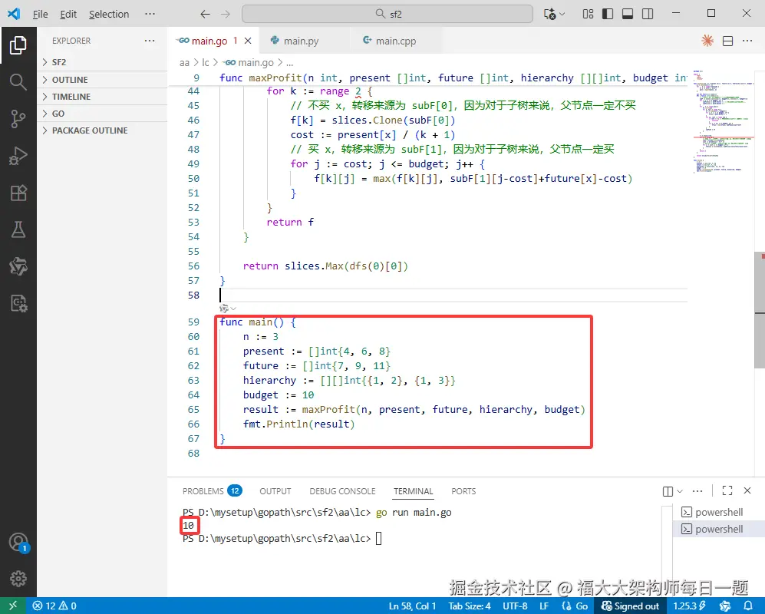Expand the TIMELINE section

102,97
